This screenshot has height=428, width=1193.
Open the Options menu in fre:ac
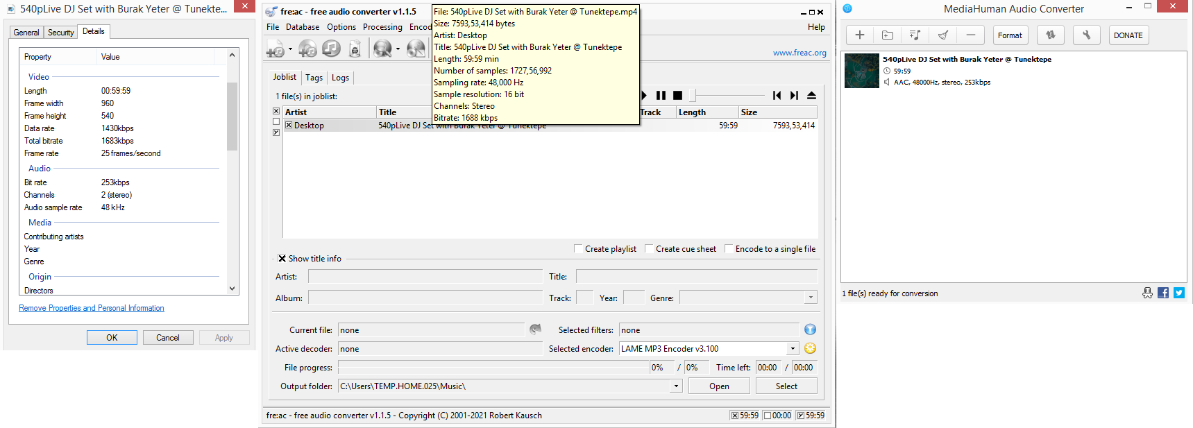click(x=341, y=27)
